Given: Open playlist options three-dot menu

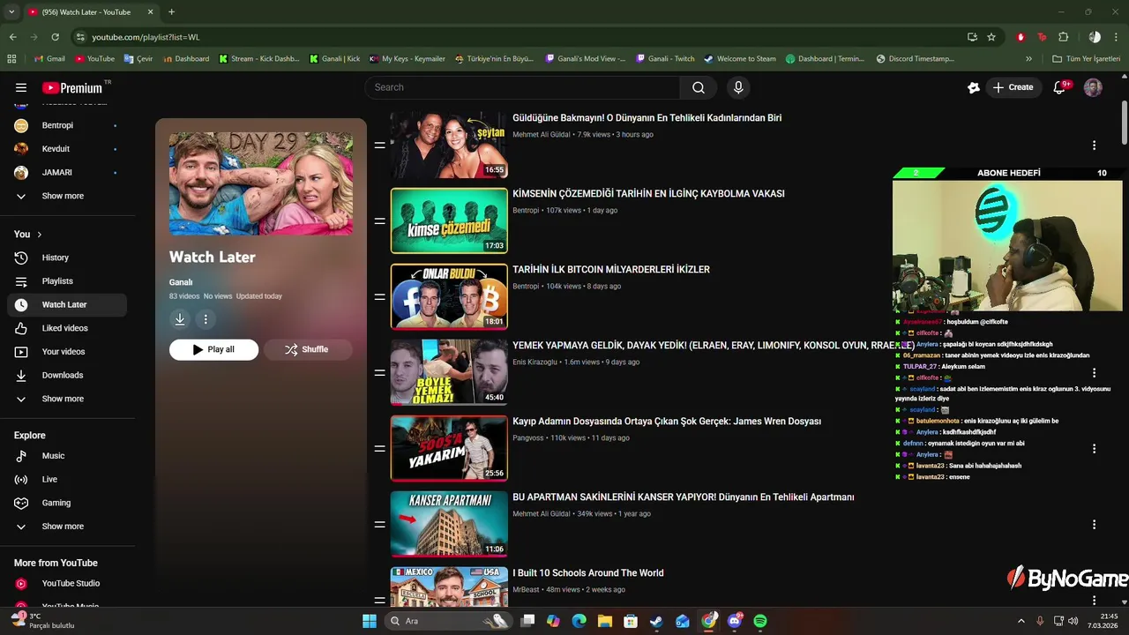Looking at the screenshot, I should (x=206, y=319).
